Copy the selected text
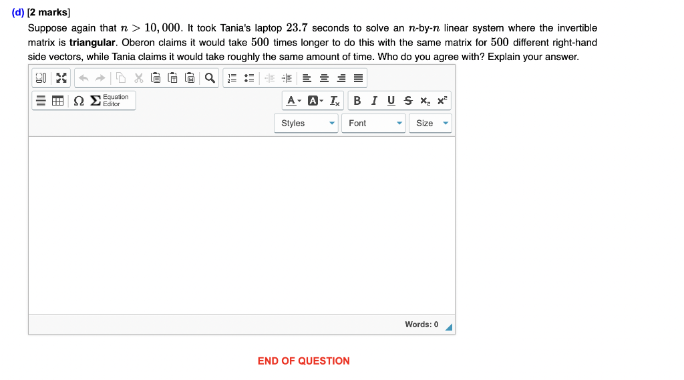This screenshot has width=684, height=380. (x=121, y=78)
